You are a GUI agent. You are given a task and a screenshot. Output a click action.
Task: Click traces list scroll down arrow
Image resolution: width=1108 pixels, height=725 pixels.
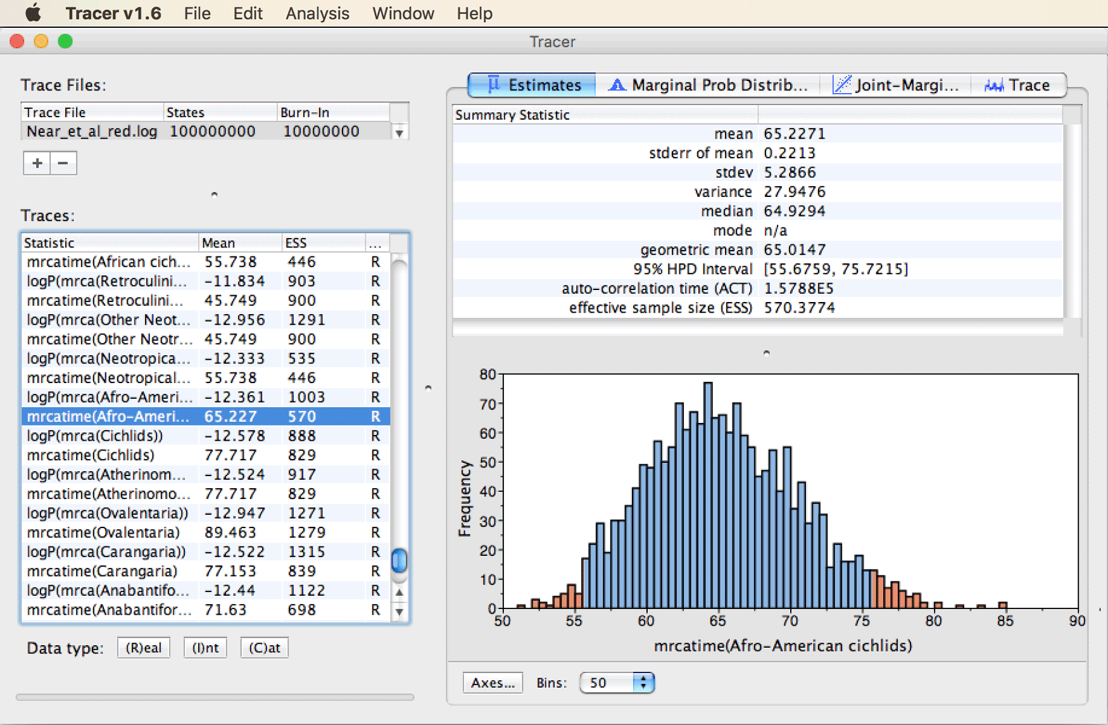coord(400,612)
